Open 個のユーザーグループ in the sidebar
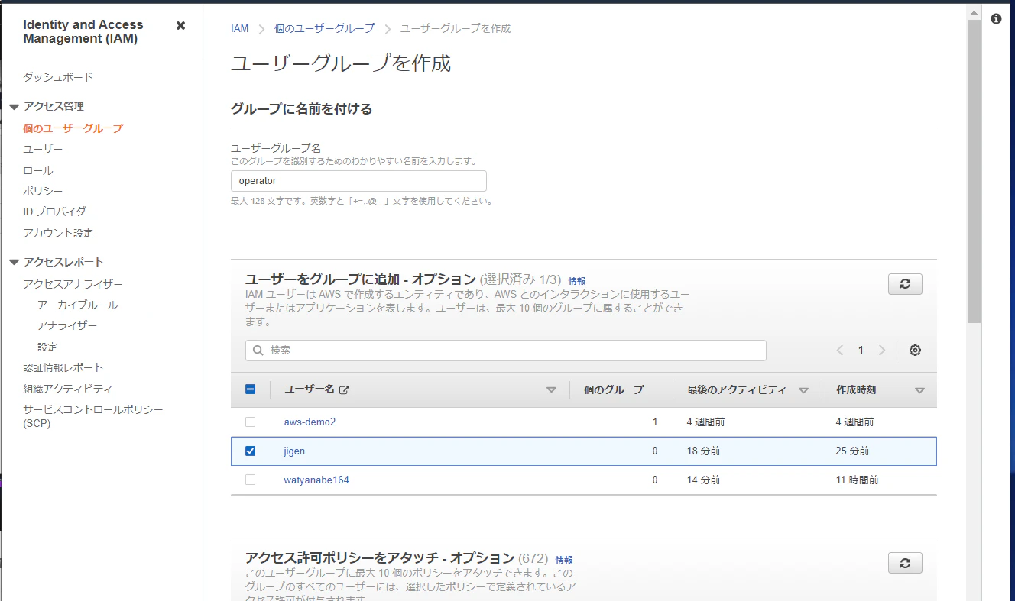Screen dimensions: 1015x601 tap(73, 128)
